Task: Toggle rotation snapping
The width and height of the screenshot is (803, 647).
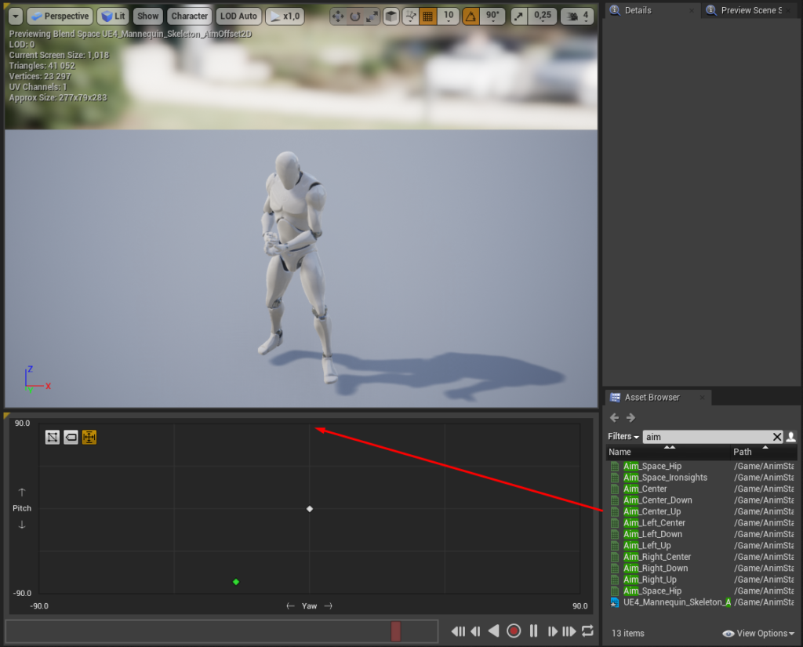Action: [471, 16]
